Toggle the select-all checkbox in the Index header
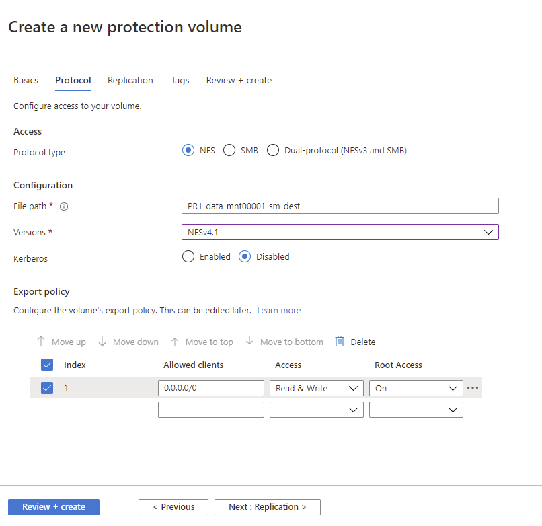The width and height of the screenshot is (542, 526). [x=47, y=365]
